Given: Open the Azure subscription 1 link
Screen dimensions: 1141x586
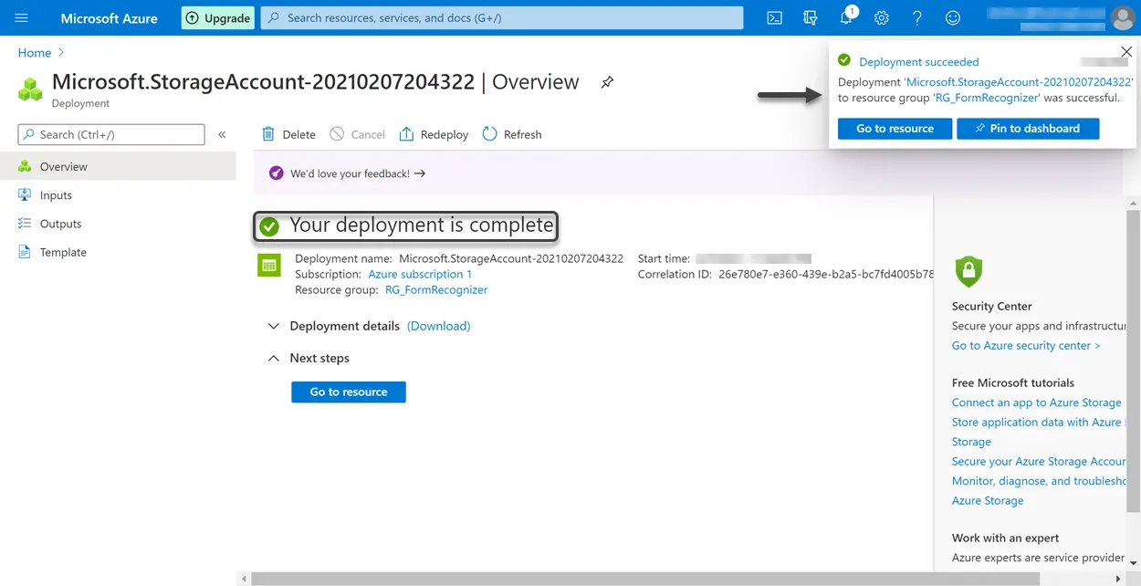Looking at the screenshot, I should tap(420, 274).
